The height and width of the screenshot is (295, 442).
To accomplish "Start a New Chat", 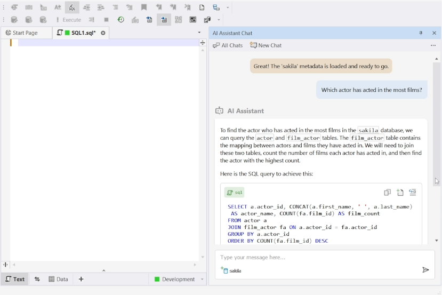I will coord(266,45).
